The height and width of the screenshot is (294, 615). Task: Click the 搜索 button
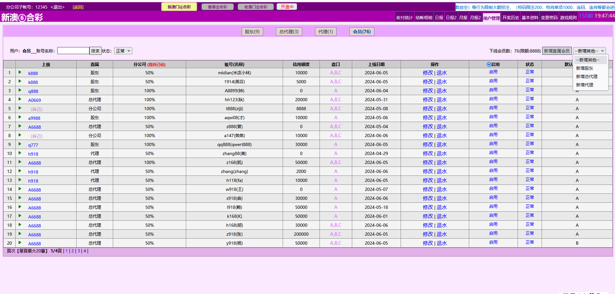(x=95, y=51)
